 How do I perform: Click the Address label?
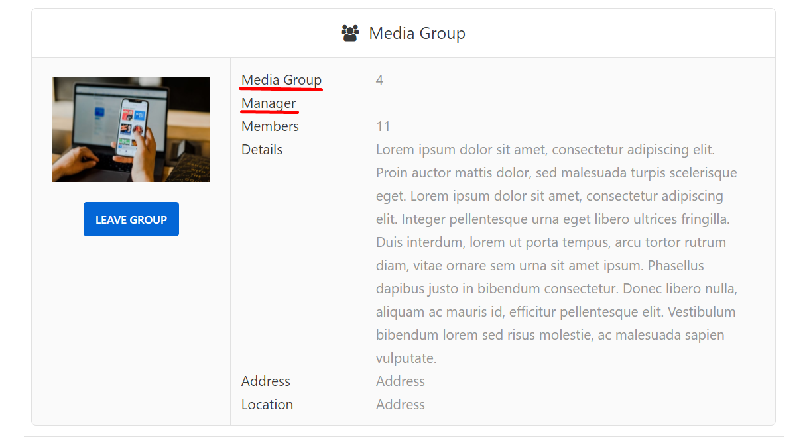tap(265, 381)
